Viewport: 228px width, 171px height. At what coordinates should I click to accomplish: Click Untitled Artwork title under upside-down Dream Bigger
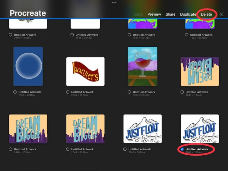197,92
